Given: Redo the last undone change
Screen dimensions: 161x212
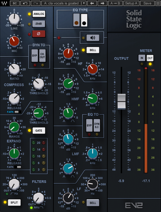Looking at the screenshot, I should point(35,3).
